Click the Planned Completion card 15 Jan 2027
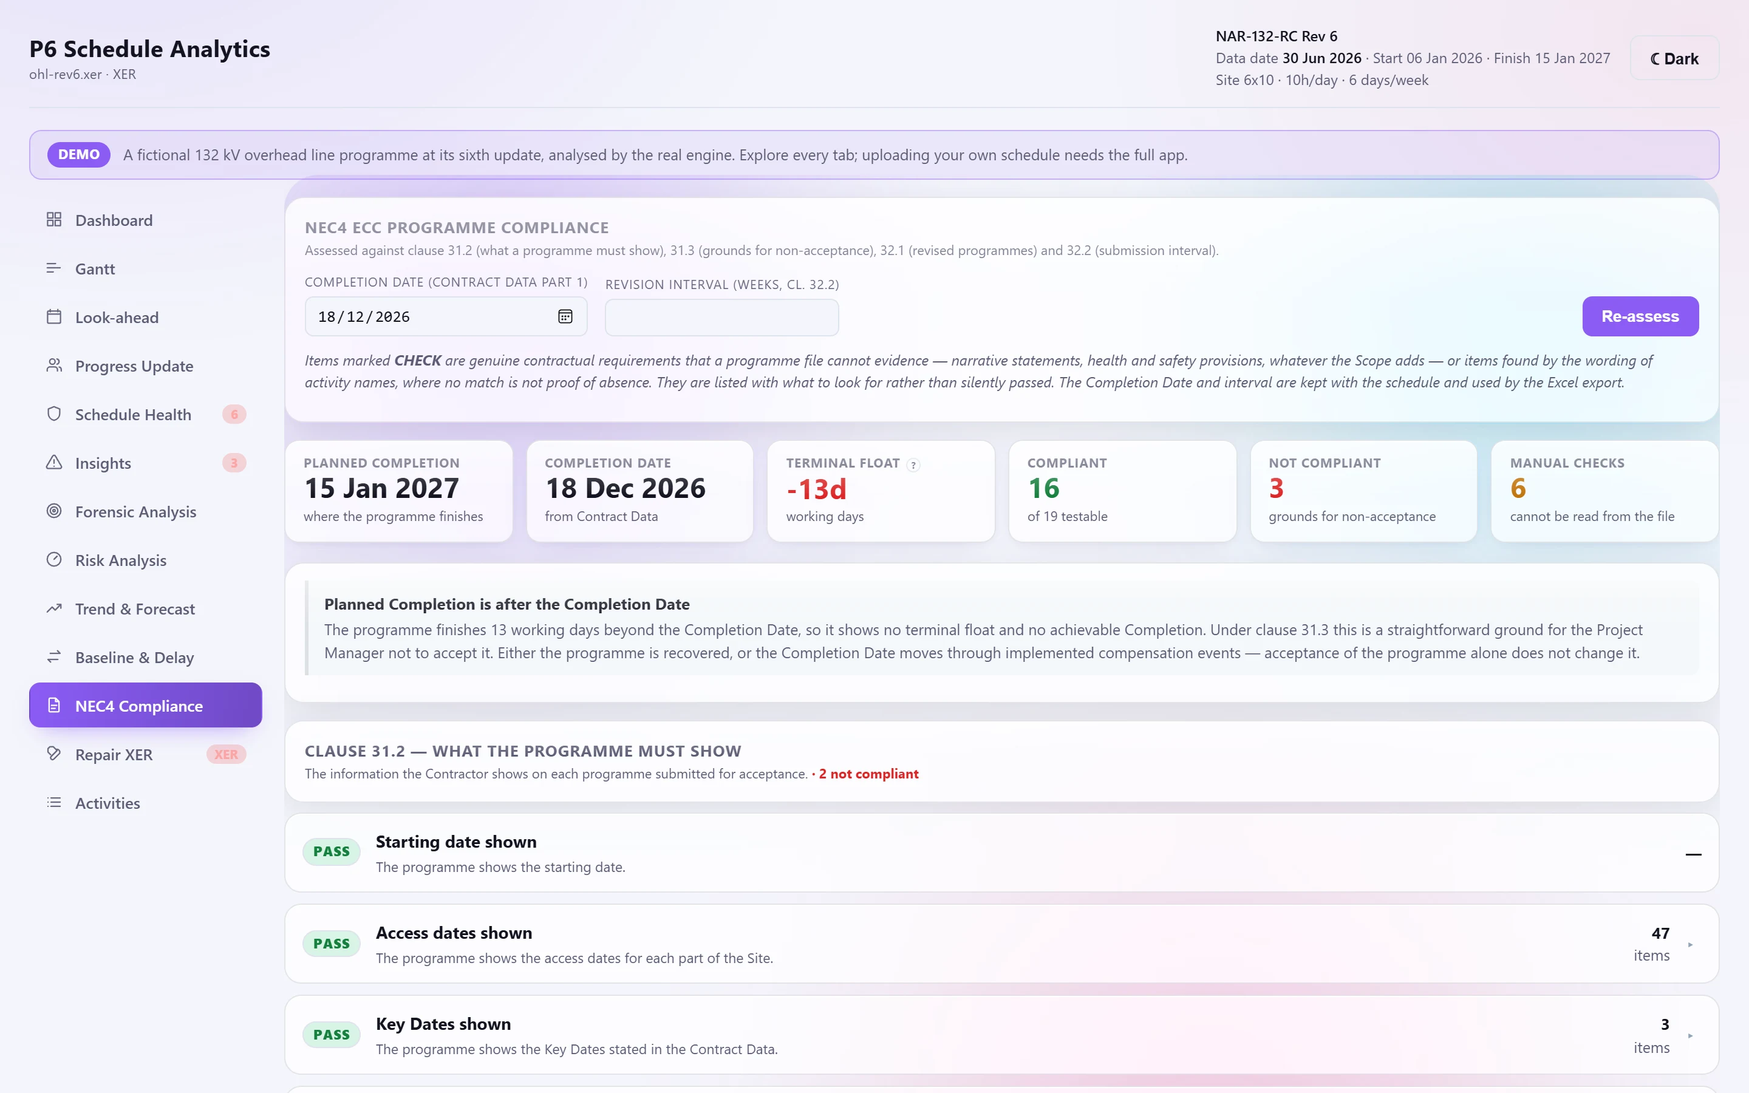 click(399, 491)
